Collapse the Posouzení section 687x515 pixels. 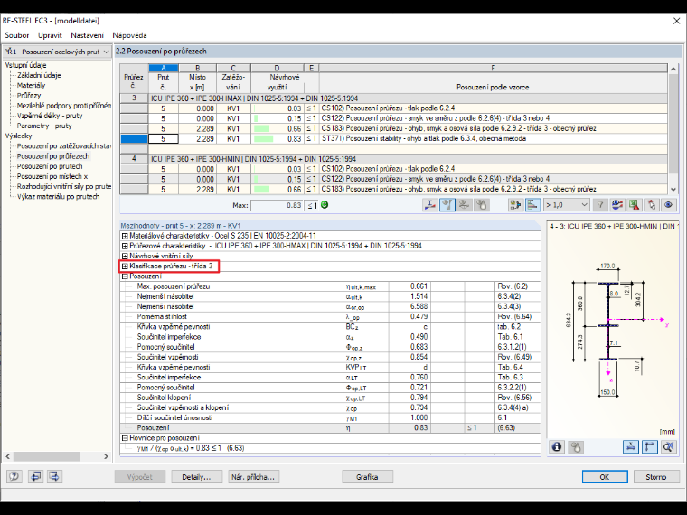pos(125,276)
